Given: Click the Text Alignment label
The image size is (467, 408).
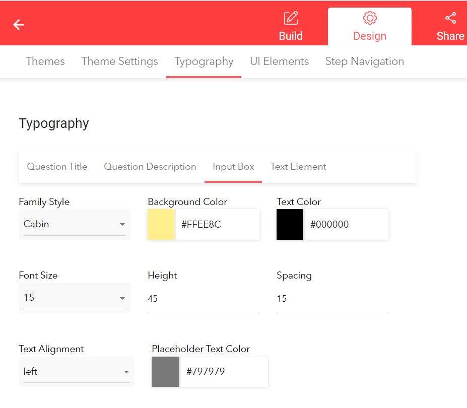Looking at the screenshot, I should pos(51,349).
